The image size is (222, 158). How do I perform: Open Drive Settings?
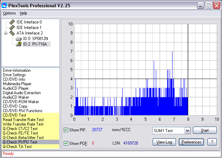coord(14,75)
